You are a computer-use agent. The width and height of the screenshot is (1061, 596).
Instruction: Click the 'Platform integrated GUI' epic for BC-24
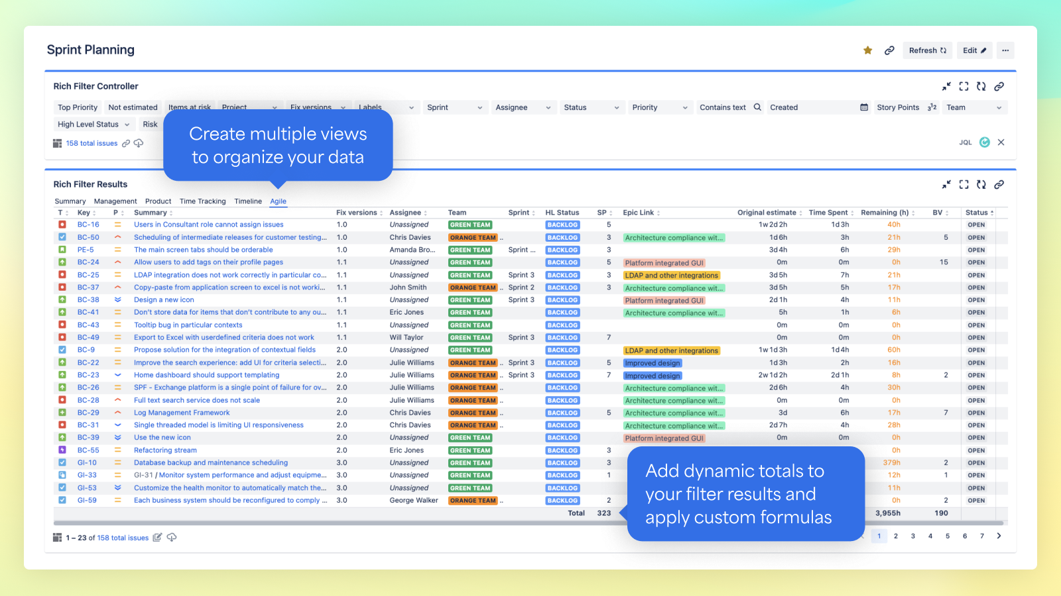click(x=664, y=263)
